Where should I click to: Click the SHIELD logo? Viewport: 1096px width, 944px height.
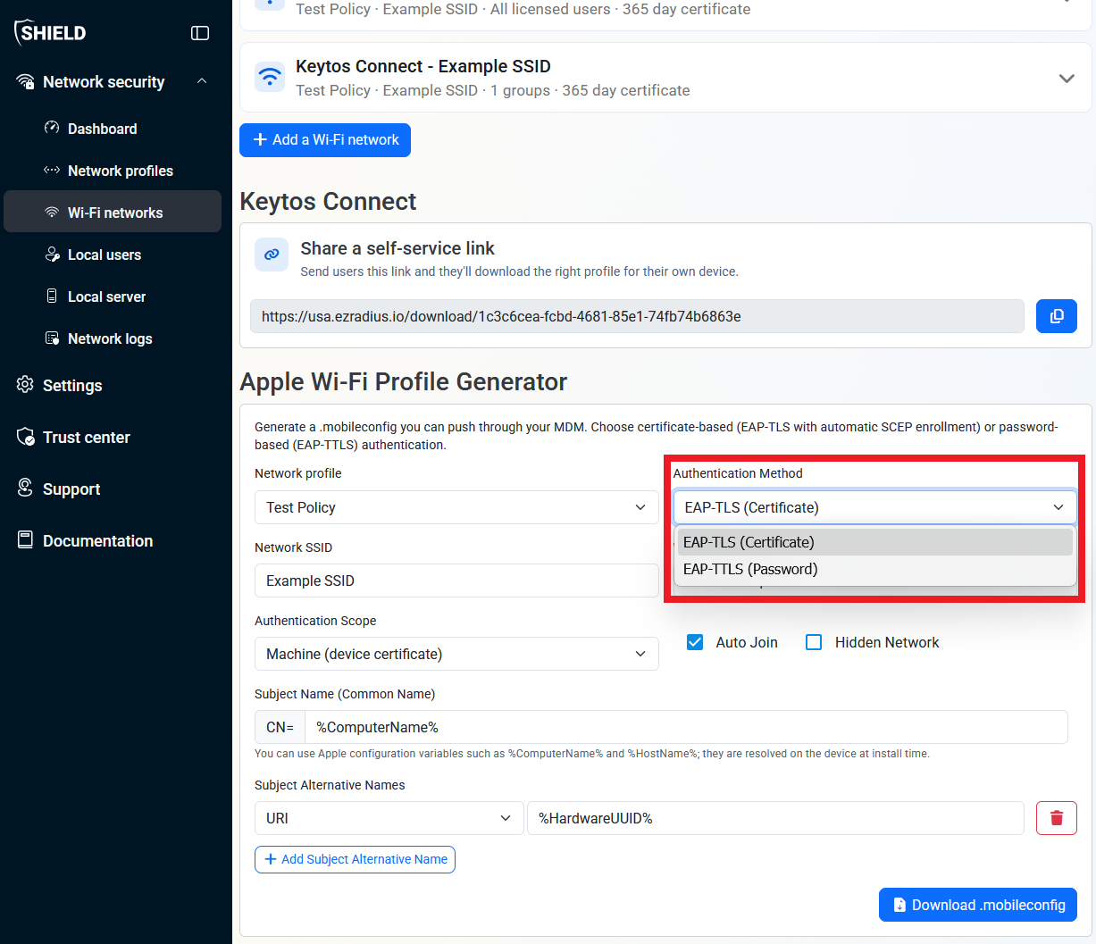click(50, 32)
